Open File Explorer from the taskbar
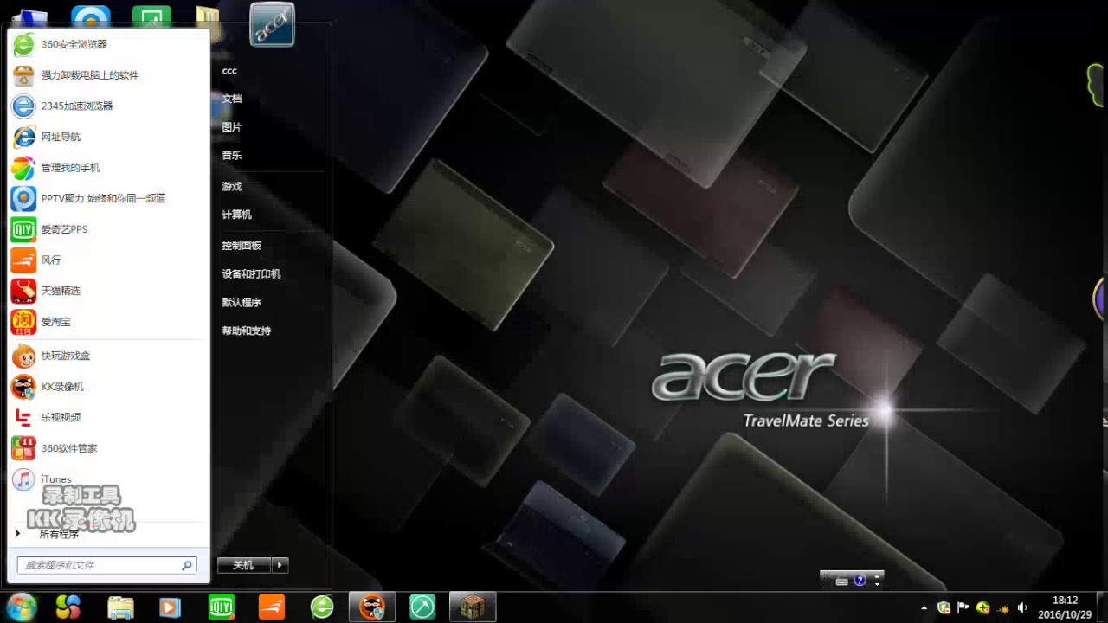 pyautogui.click(x=120, y=607)
